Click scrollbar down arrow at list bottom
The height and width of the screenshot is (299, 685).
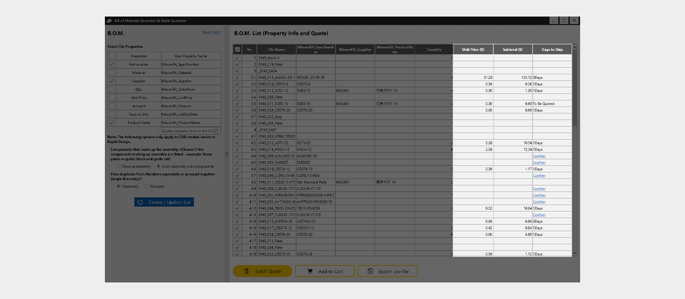575,254
